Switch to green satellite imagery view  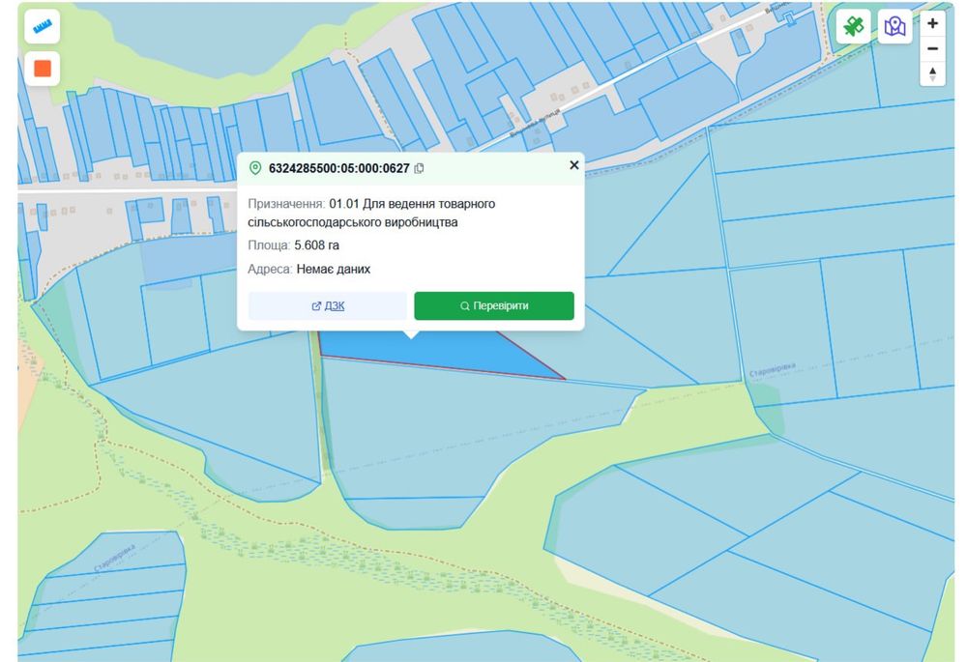(854, 26)
